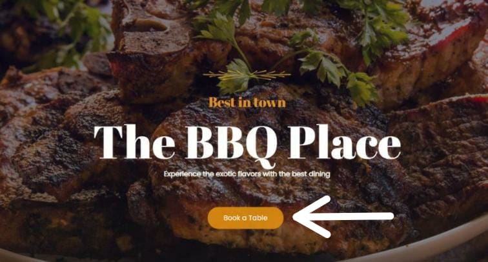Click the word 'Experience' in the subtitle
The image size is (488, 262).
(x=183, y=174)
